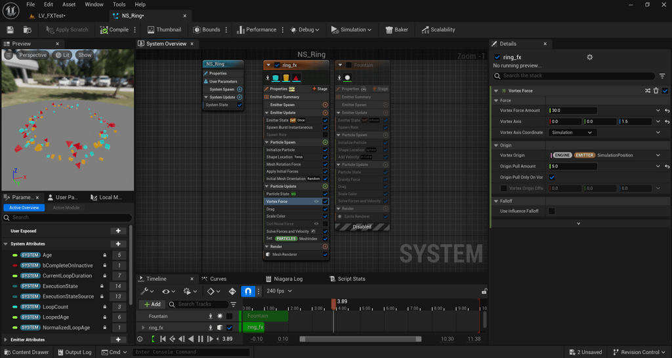672x358 pixels.
Task: Toggle the blue snapping magnet in Timeline
Action: (x=247, y=291)
